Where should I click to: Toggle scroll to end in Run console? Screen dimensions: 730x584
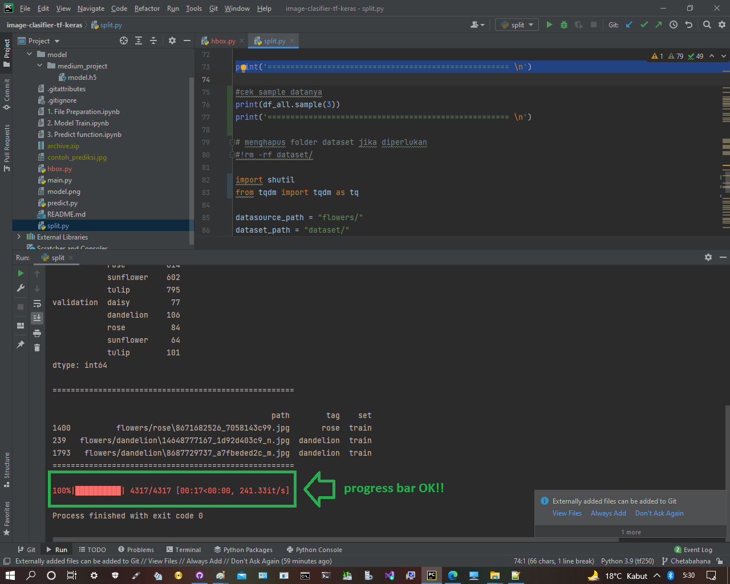[37, 318]
